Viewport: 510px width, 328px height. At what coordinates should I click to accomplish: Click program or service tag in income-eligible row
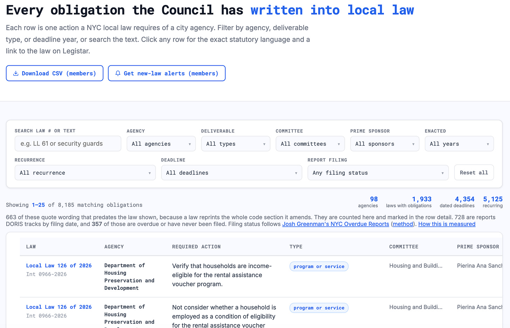coord(319,266)
